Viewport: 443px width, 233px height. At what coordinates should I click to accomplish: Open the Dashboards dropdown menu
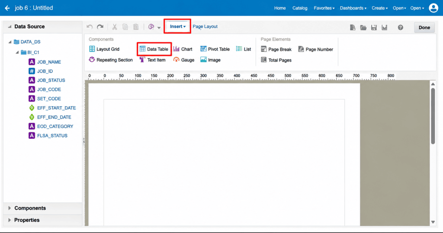(x=353, y=8)
